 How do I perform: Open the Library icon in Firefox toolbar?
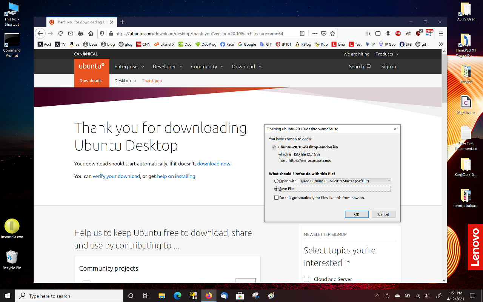(x=368, y=34)
